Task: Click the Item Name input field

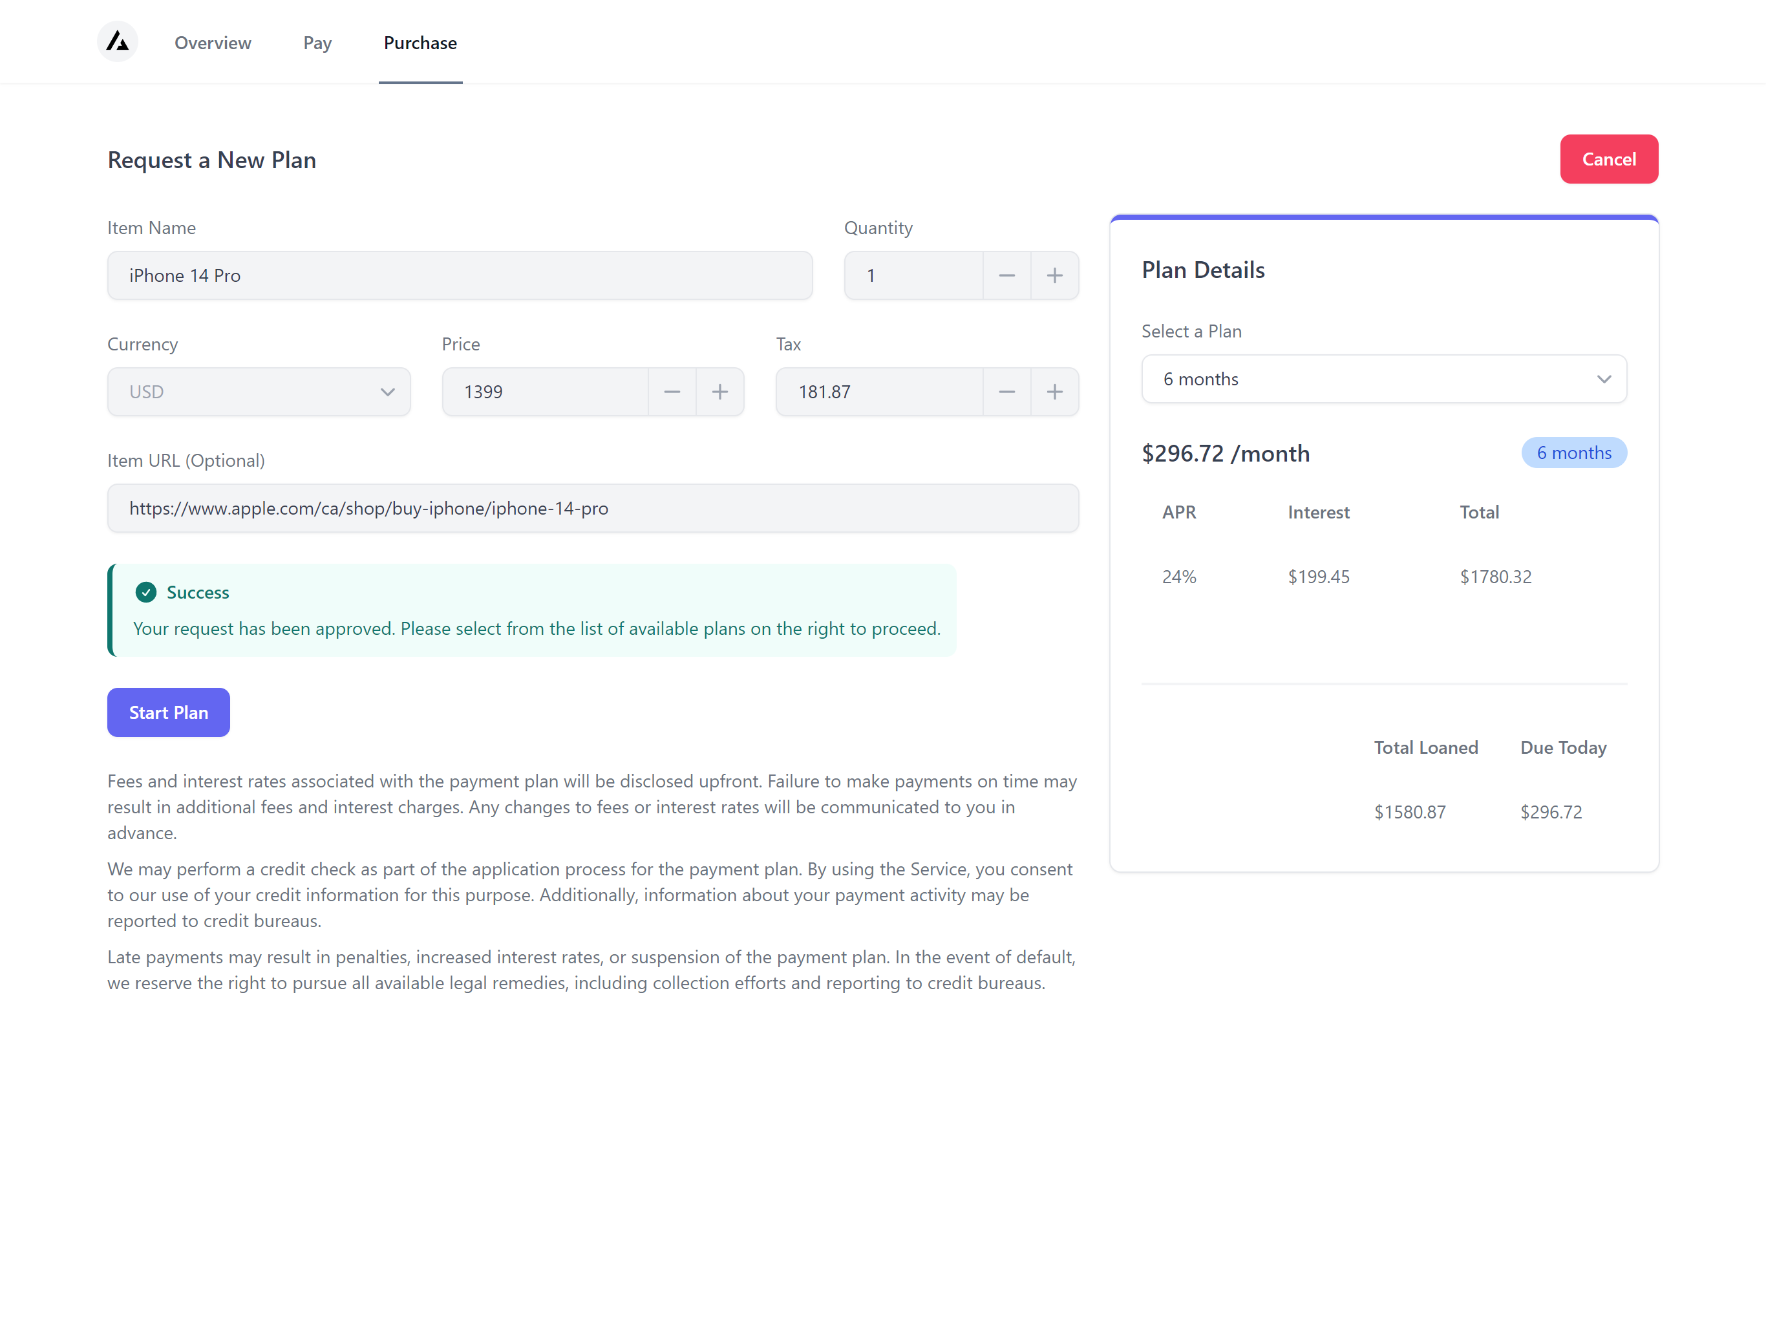Action: pyautogui.click(x=460, y=275)
